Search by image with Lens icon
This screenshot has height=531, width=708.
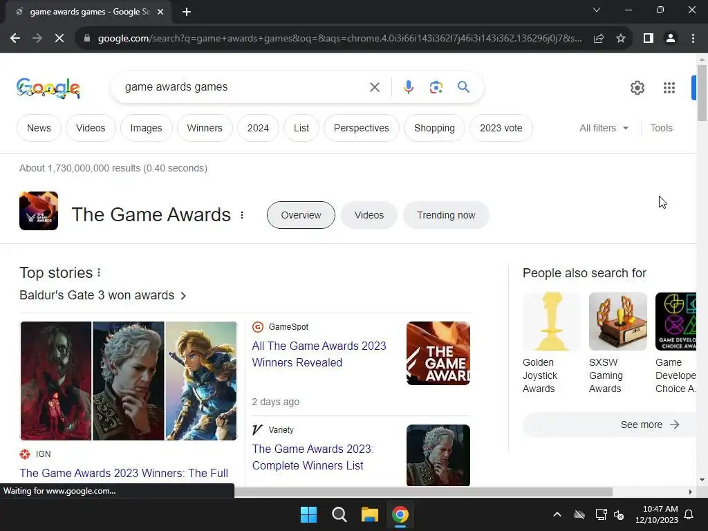pyautogui.click(x=436, y=87)
